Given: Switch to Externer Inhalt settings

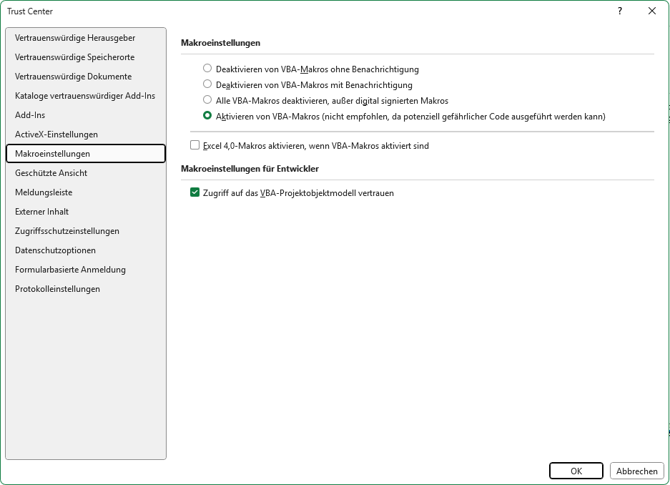Looking at the screenshot, I should click(x=42, y=212).
